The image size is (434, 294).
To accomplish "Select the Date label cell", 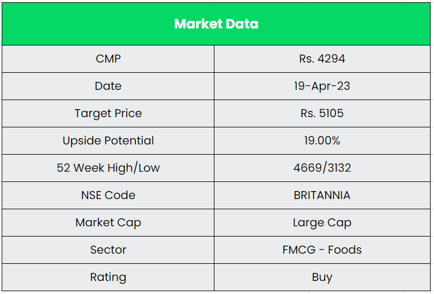I will point(108,86).
